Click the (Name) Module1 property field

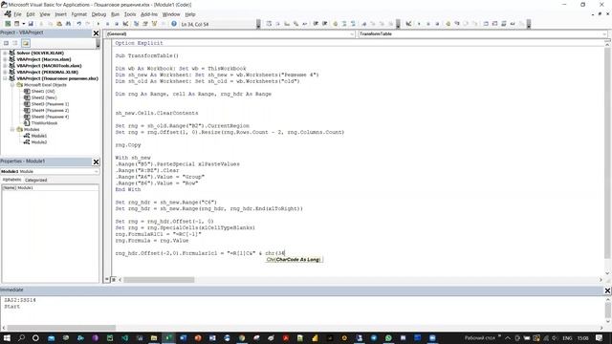point(51,187)
